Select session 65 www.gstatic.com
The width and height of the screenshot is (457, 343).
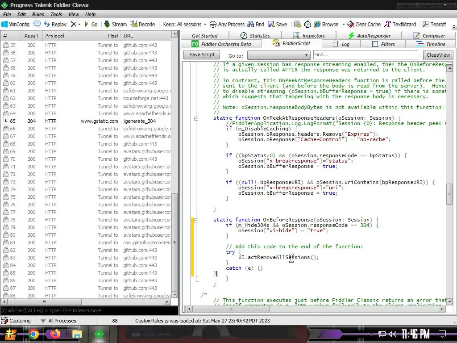tap(86, 121)
